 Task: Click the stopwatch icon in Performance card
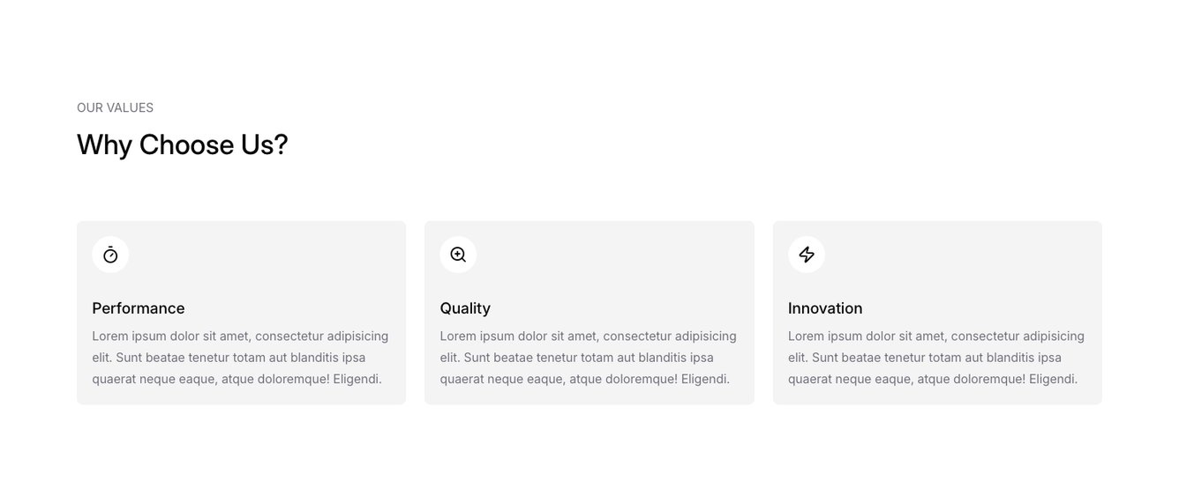coord(110,255)
